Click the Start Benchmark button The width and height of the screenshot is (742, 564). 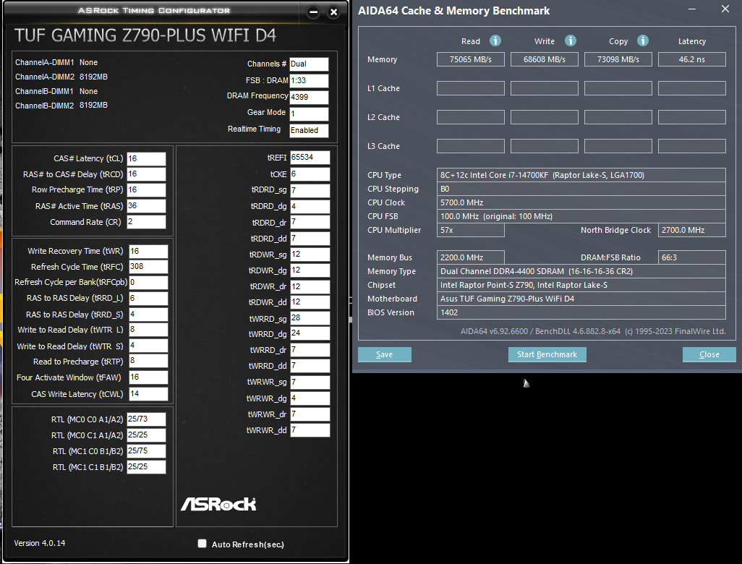pyautogui.click(x=547, y=354)
